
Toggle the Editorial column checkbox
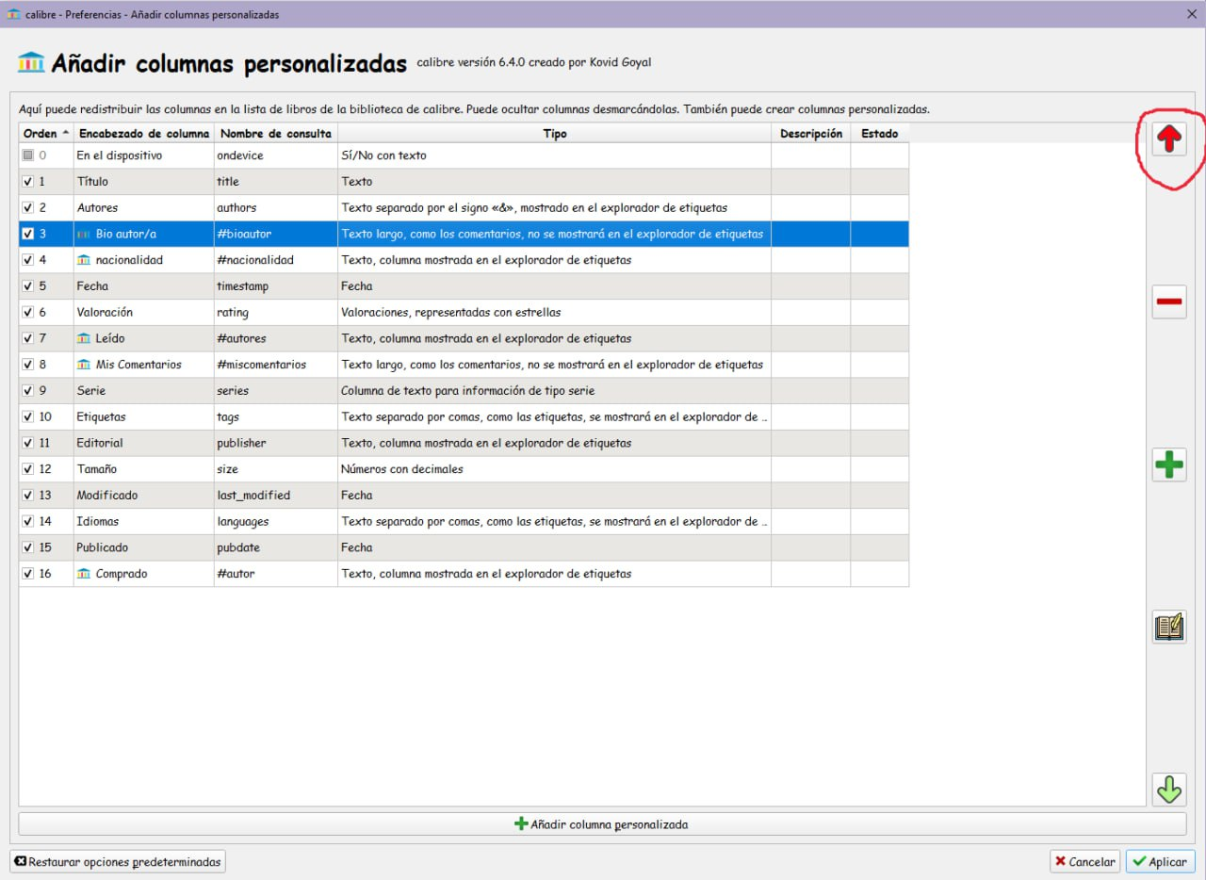click(28, 443)
